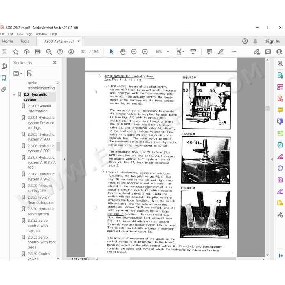Open bookmarks options dropdown menu
This screenshot has height=285, width=285.
point(18,73)
